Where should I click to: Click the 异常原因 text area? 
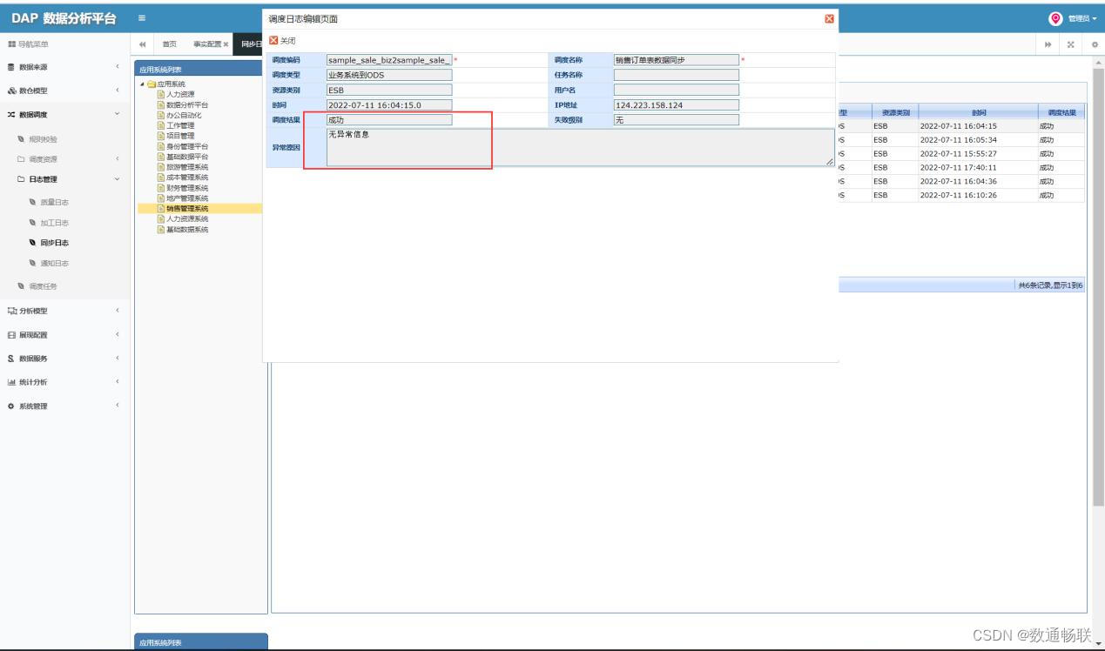pos(580,147)
